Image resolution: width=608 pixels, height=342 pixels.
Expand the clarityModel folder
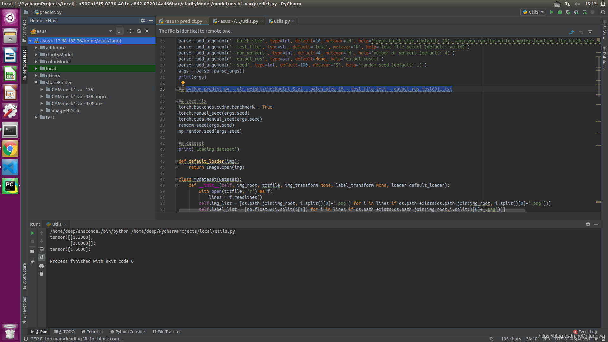tap(36, 55)
